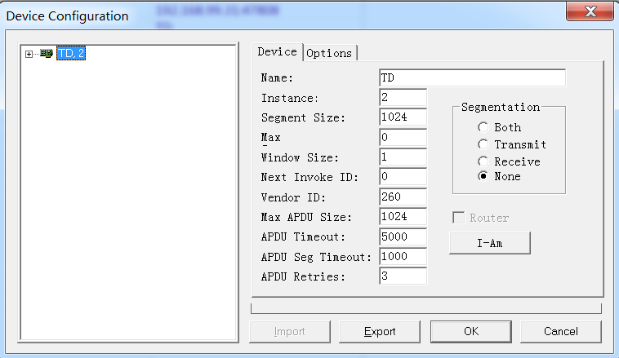Viewport: 619px width, 358px height.
Task: Close the Device Configuration dialog
Action: click(590, 11)
